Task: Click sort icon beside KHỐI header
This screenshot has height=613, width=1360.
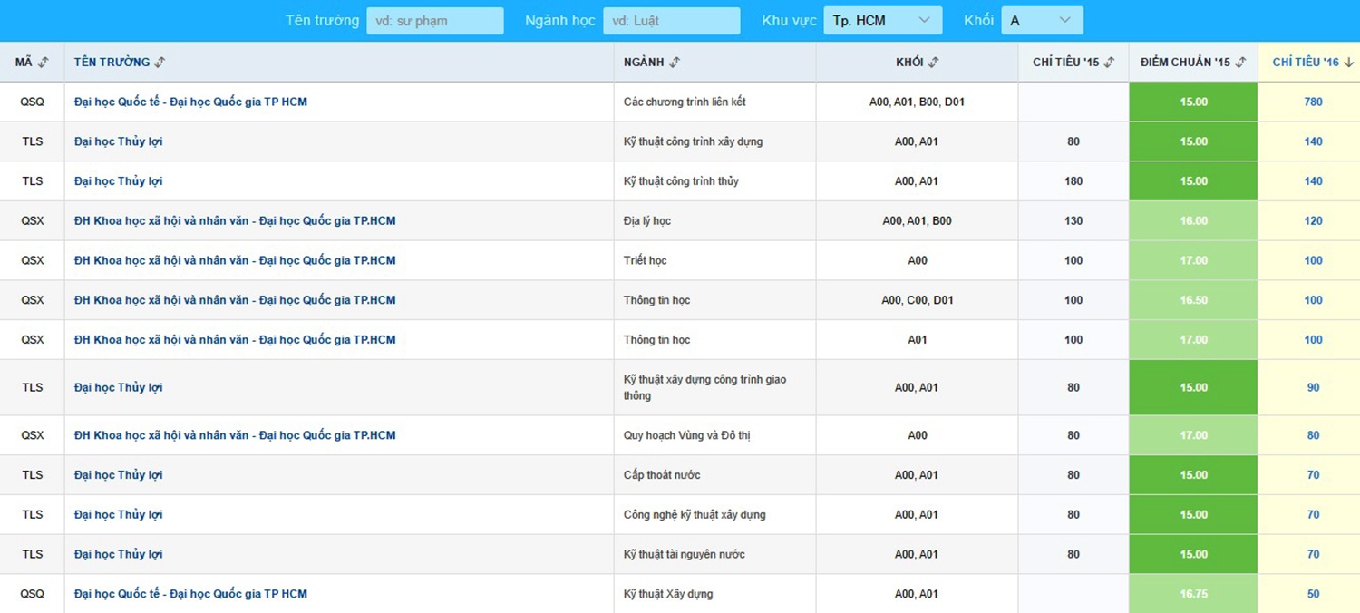Action: (934, 63)
